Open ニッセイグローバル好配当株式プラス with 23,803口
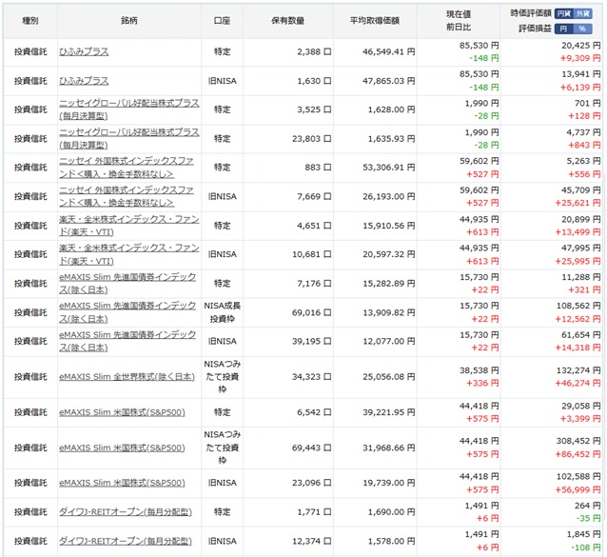Screen dimensions: 607x557 [x=128, y=138]
